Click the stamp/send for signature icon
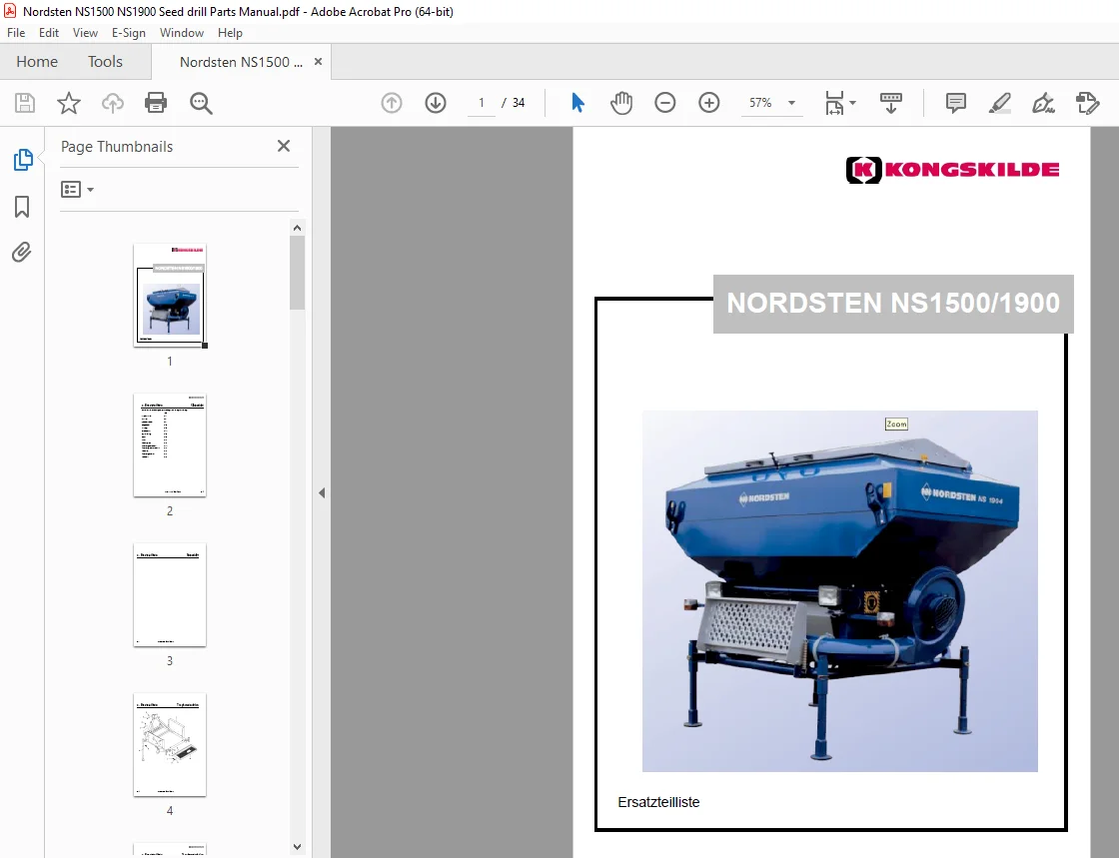Viewport: 1119px width, 858px height. click(x=1087, y=103)
